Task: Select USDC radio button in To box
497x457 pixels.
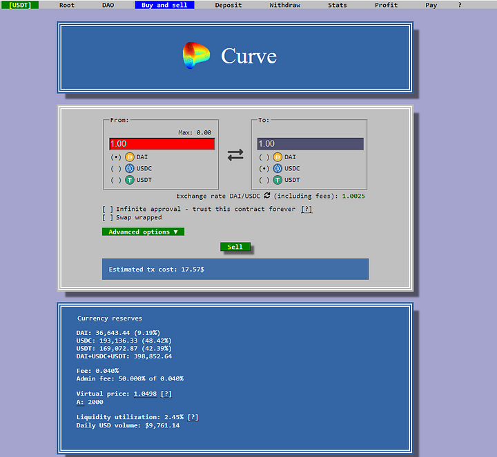Action: click(264, 168)
